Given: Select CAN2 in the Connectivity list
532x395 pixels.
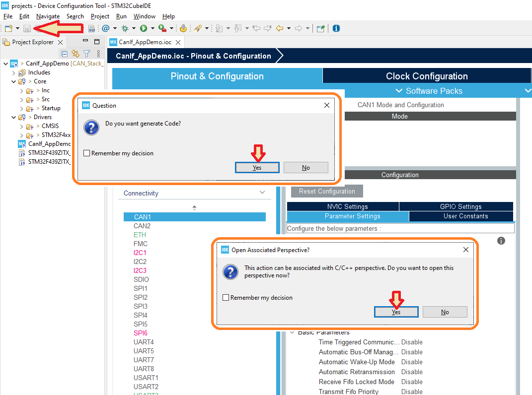Looking at the screenshot, I should coord(142,226).
